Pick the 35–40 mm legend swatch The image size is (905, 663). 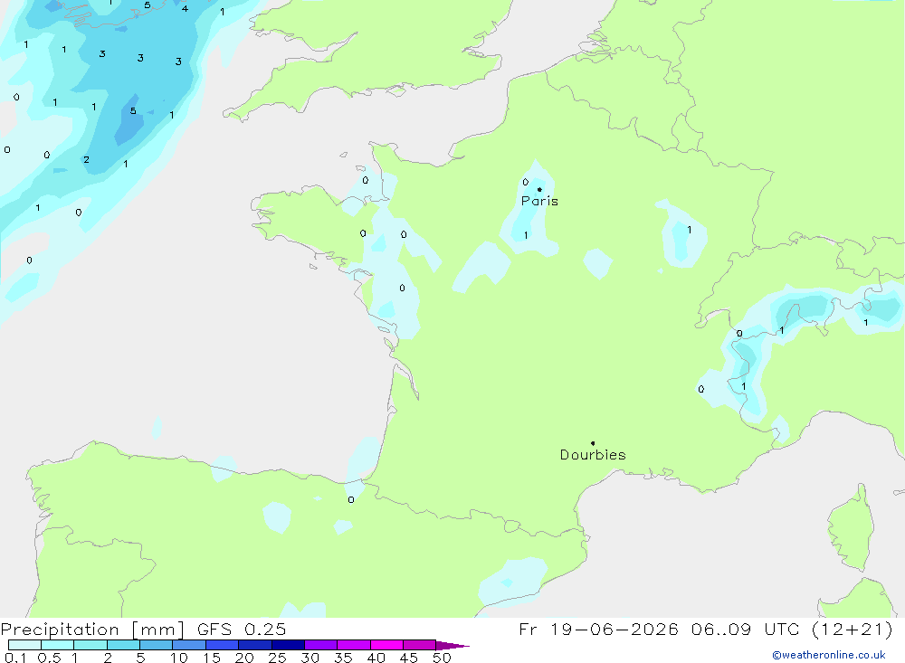(353, 645)
